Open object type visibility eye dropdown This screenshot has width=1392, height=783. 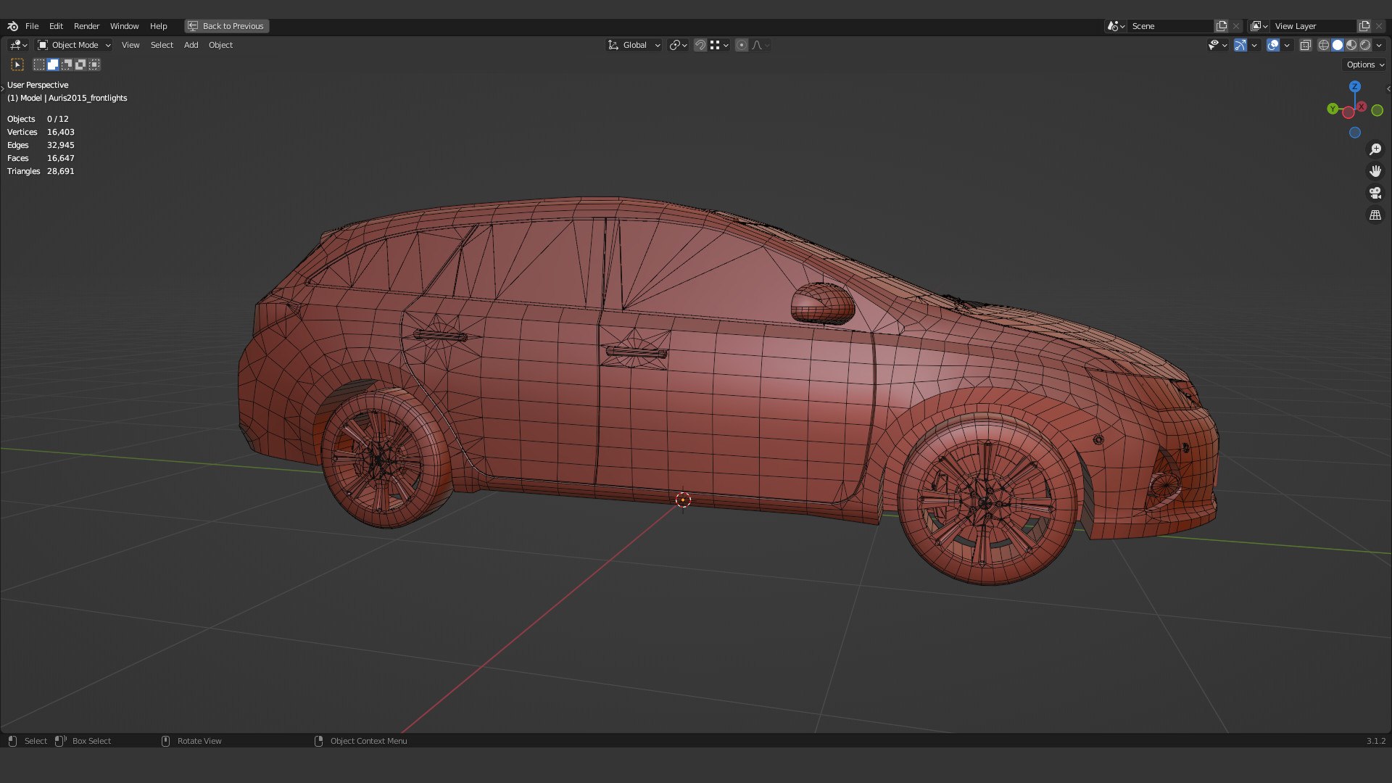[1217, 45]
